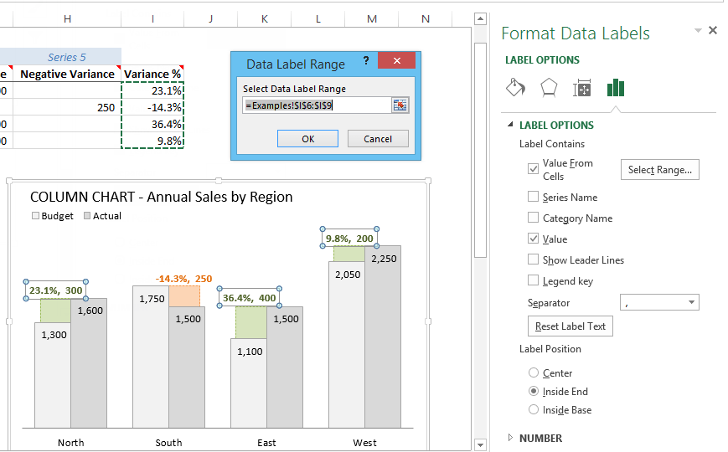Click the Select Data Label Range input field
The width and height of the screenshot is (728, 452).
(318, 105)
